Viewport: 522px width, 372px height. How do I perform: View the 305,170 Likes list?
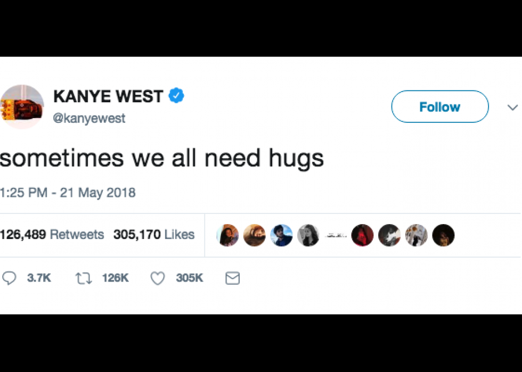(154, 235)
